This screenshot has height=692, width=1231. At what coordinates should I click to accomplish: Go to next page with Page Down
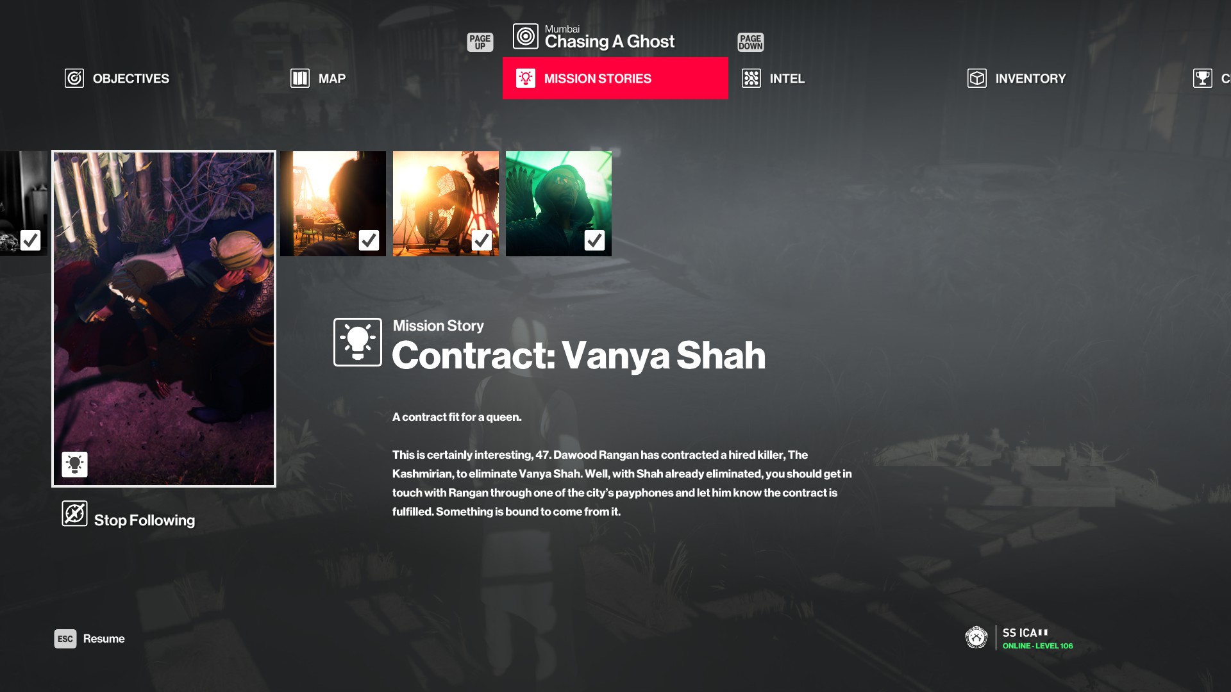tap(751, 42)
